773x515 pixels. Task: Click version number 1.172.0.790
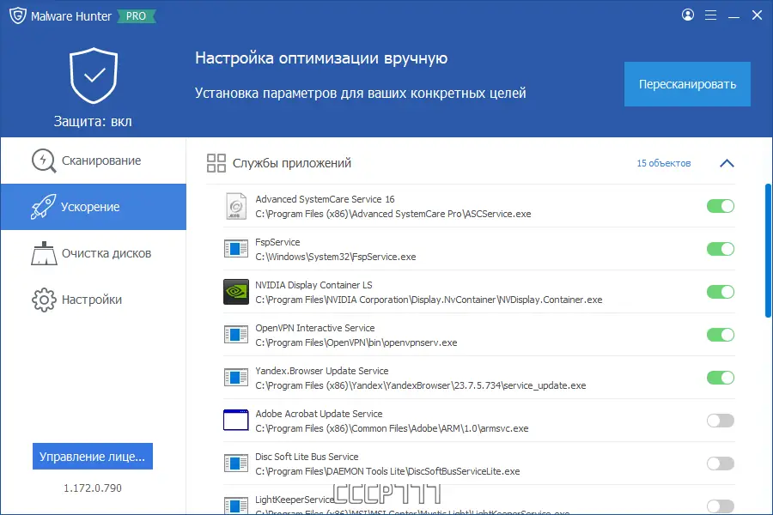pyautogui.click(x=93, y=488)
